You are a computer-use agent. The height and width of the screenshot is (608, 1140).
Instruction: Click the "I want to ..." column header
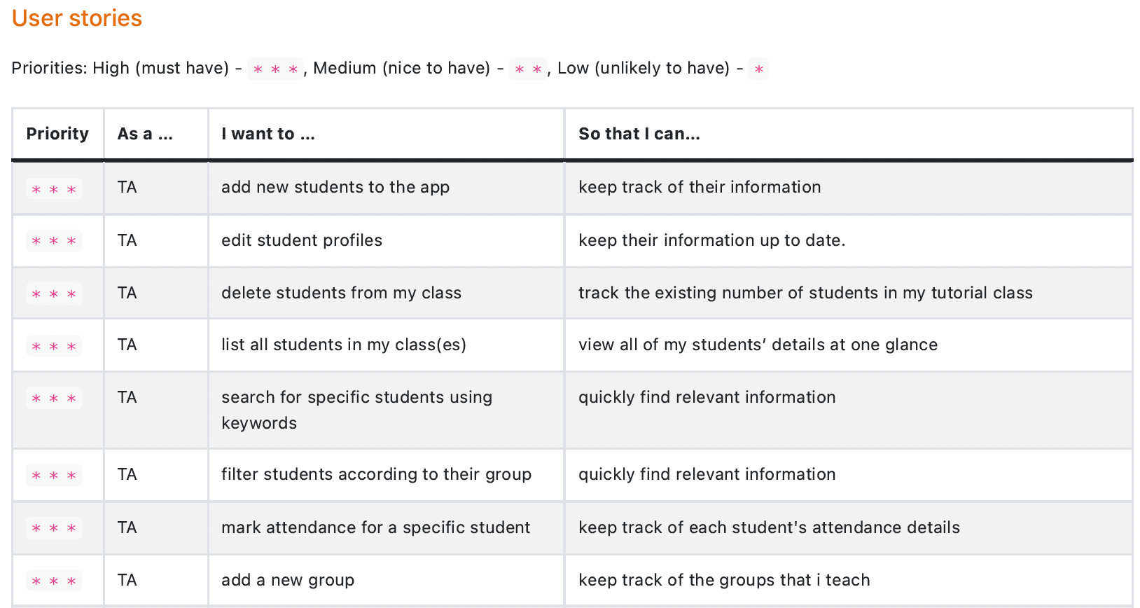268,134
